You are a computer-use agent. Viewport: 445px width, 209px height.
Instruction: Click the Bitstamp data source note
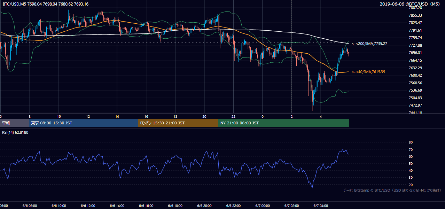coord(392,190)
